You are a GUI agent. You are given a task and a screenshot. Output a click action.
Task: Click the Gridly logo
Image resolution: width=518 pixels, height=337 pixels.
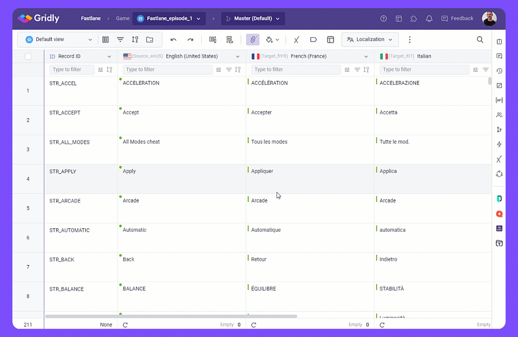click(39, 18)
